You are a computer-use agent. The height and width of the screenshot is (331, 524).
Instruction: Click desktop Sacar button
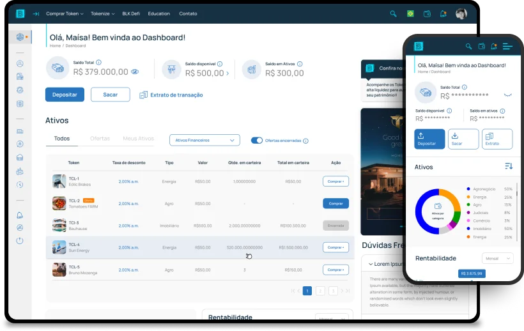111,95
